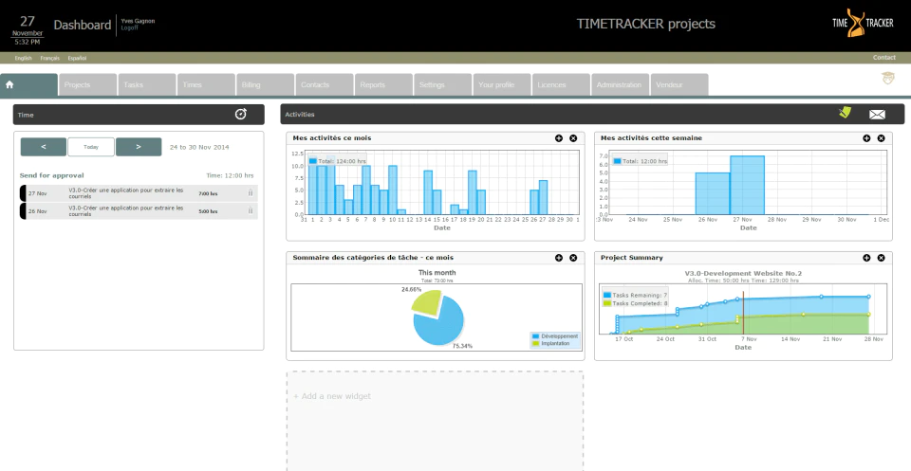Screen dimensions: 911x471
Task: Open the Reports tab
Action: [383, 84]
